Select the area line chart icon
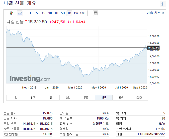Screen dimensions: 169x139 coord(20,13)
